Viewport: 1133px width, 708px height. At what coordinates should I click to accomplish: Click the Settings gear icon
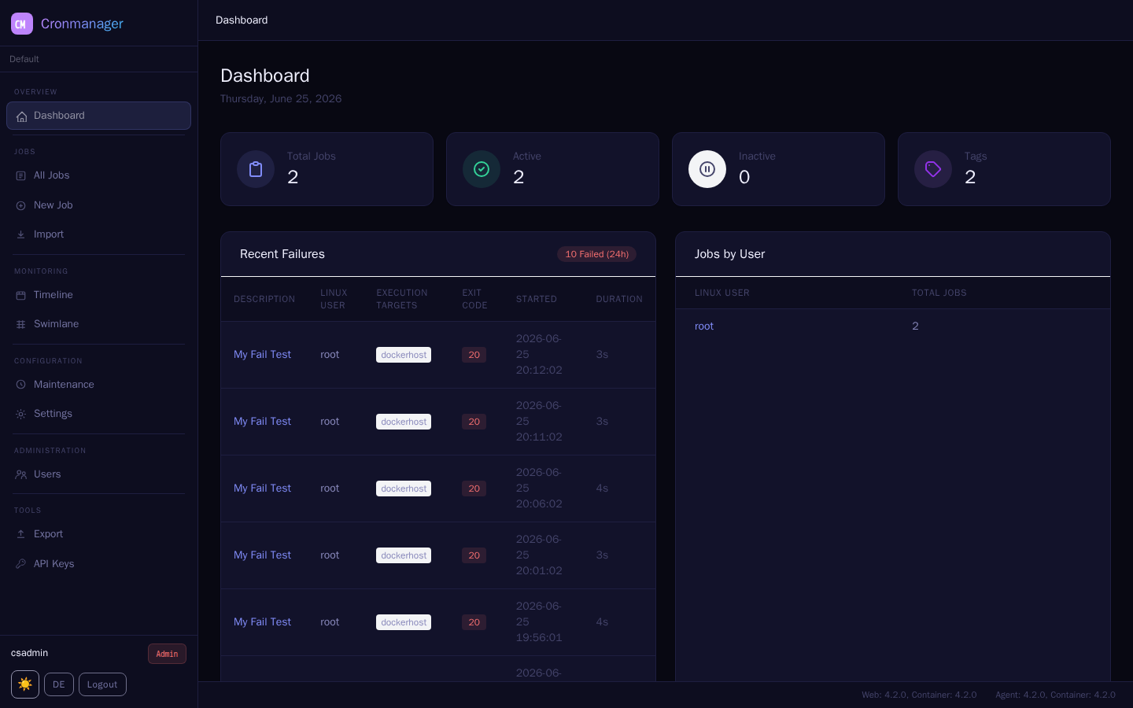tap(21, 414)
